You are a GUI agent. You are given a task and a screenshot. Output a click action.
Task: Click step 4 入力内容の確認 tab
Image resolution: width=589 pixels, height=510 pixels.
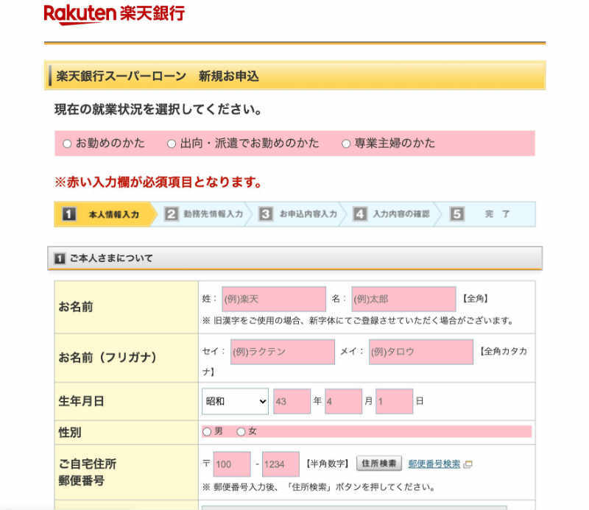[392, 214]
